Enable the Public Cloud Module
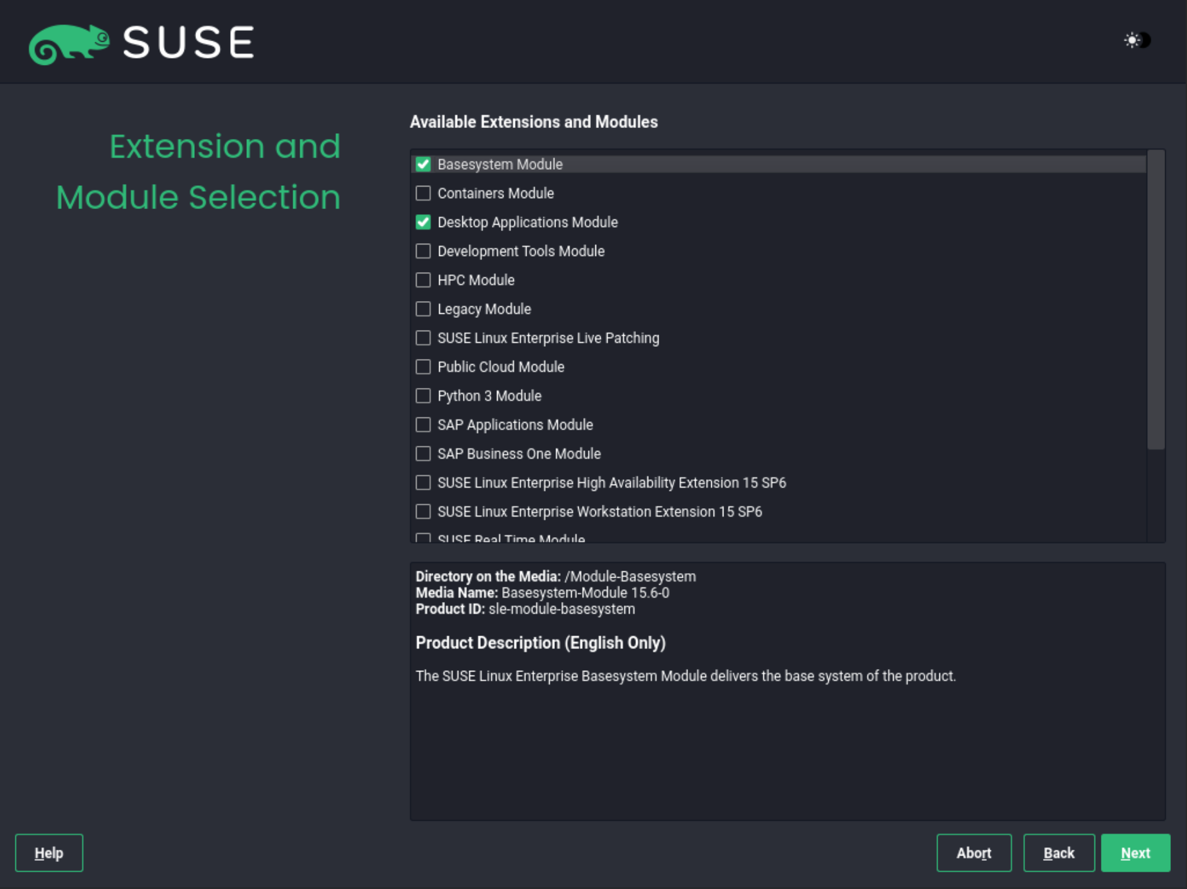 (423, 367)
